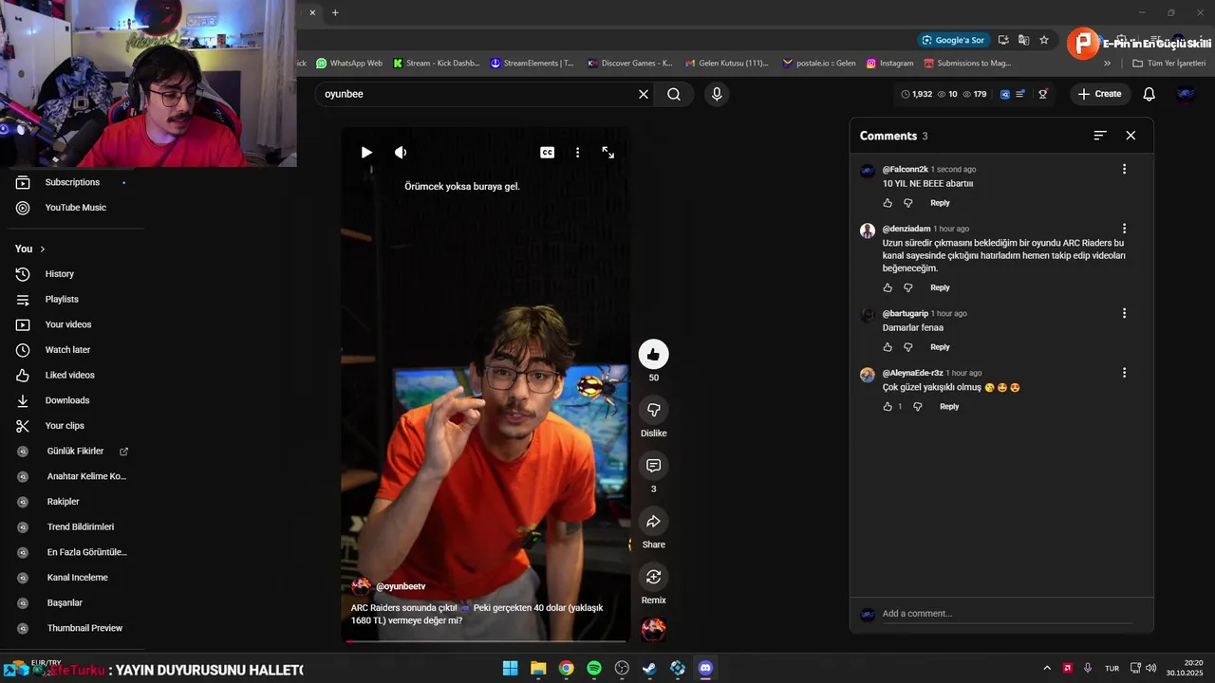Search with voice microphone button
This screenshot has width=1215, height=683.
click(x=717, y=94)
